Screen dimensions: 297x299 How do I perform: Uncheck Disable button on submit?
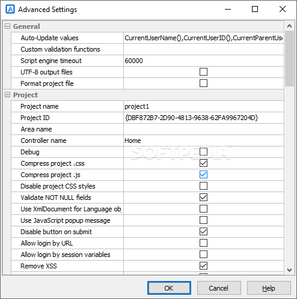click(203, 232)
